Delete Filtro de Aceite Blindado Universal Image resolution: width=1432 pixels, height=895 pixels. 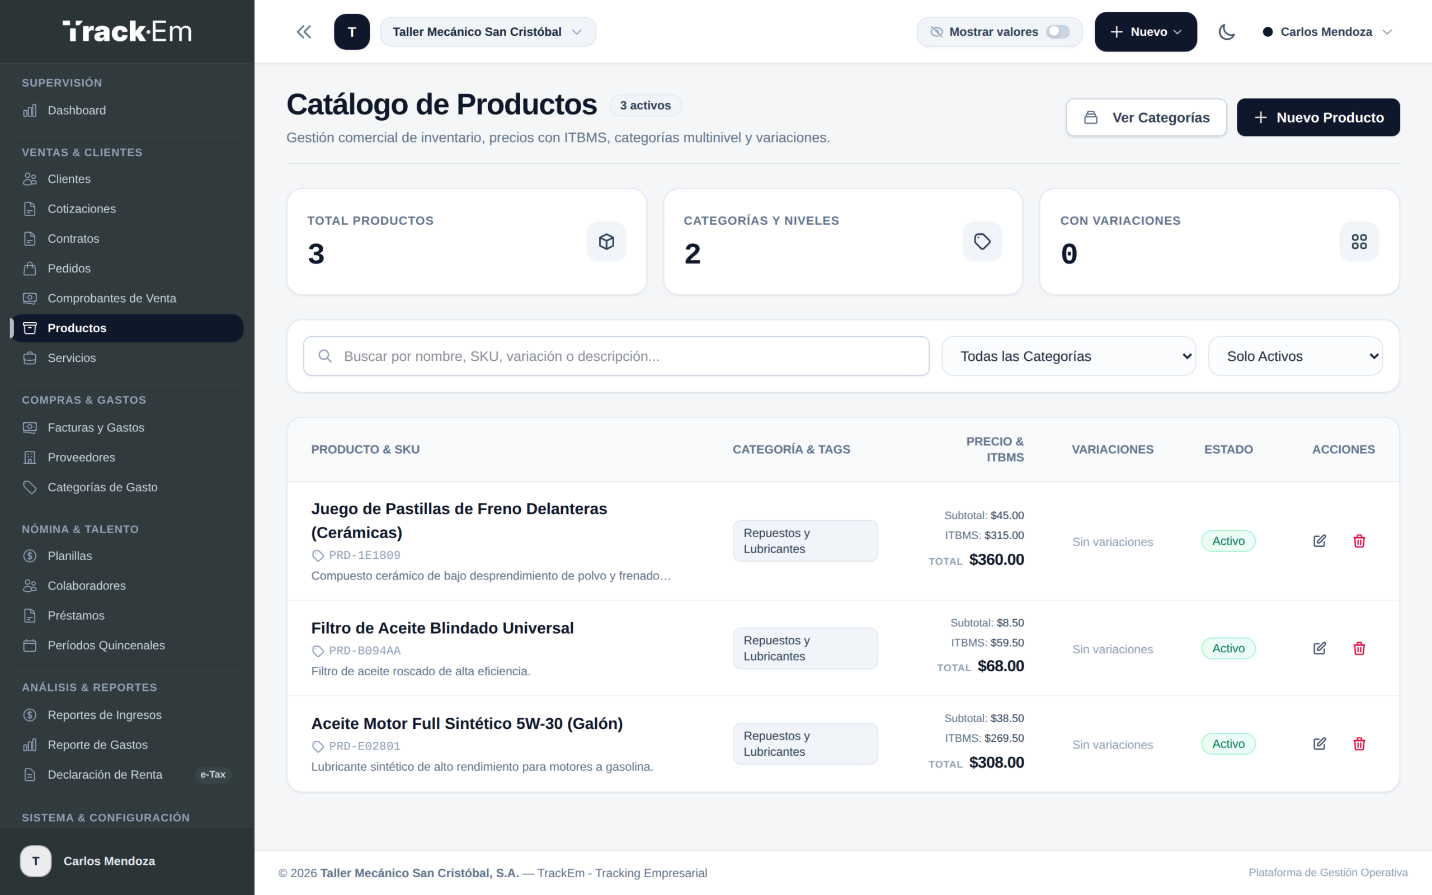click(1359, 648)
